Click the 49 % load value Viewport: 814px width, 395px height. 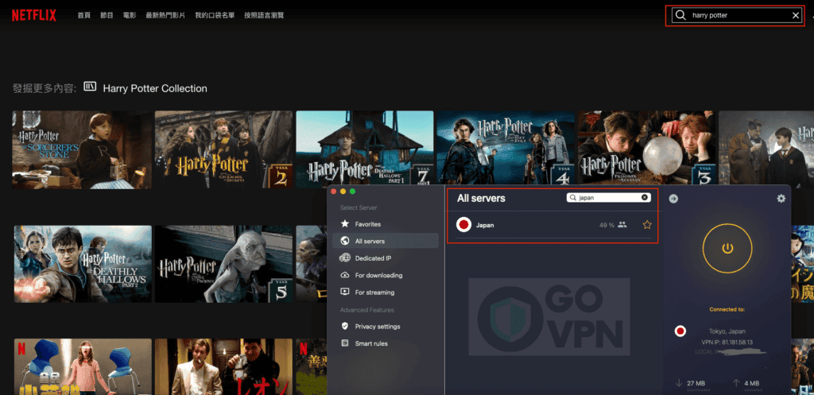tap(607, 225)
